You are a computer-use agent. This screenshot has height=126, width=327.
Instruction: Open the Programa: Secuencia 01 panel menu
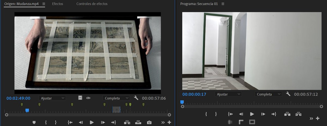pyautogui.click(x=223, y=4)
